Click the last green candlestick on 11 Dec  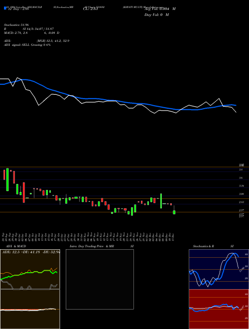(174, 212)
